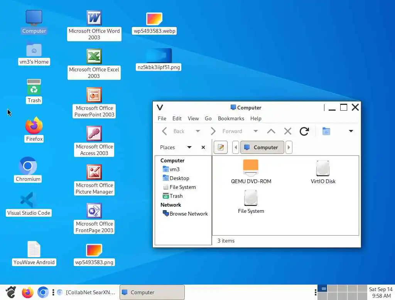The width and height of the screenshot is (395, 300).
Task: Select the Trash icon on desktop
Action: 34,91
